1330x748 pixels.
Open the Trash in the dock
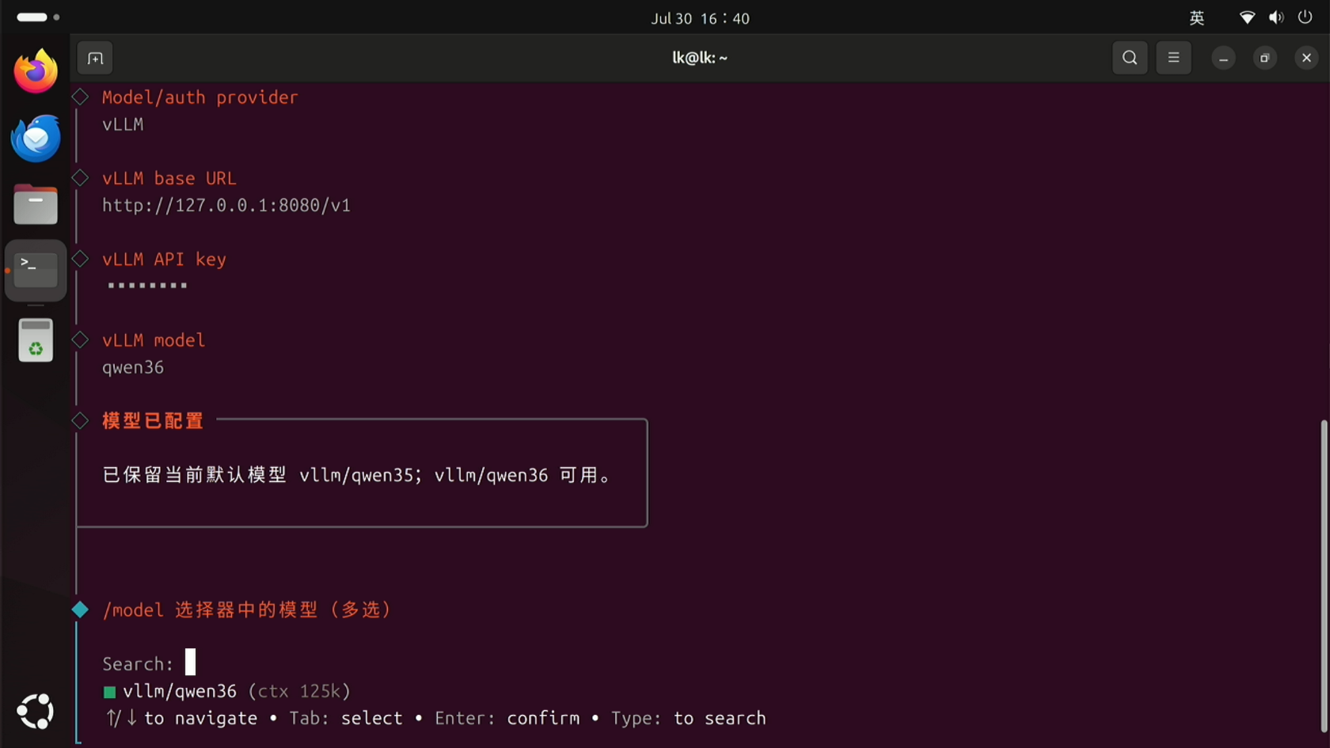(36, 340)
